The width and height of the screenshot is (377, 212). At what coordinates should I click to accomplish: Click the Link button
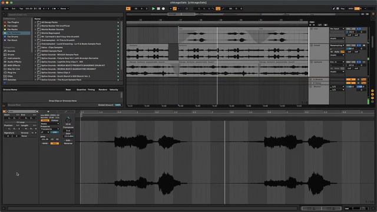pos(6,8)
